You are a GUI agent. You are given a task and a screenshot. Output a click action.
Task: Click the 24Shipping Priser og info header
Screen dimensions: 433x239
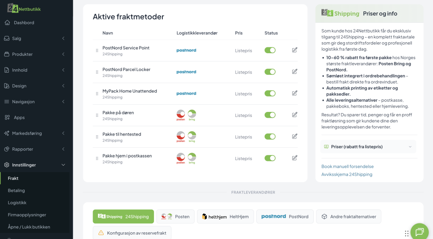tap(369, 14)
